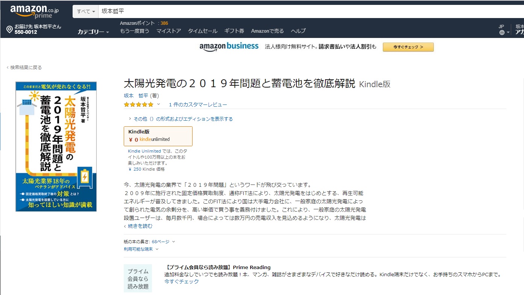Click the five-star rating icons
Viewport: 524px width, 295px height.
click(x=138, y=104)
